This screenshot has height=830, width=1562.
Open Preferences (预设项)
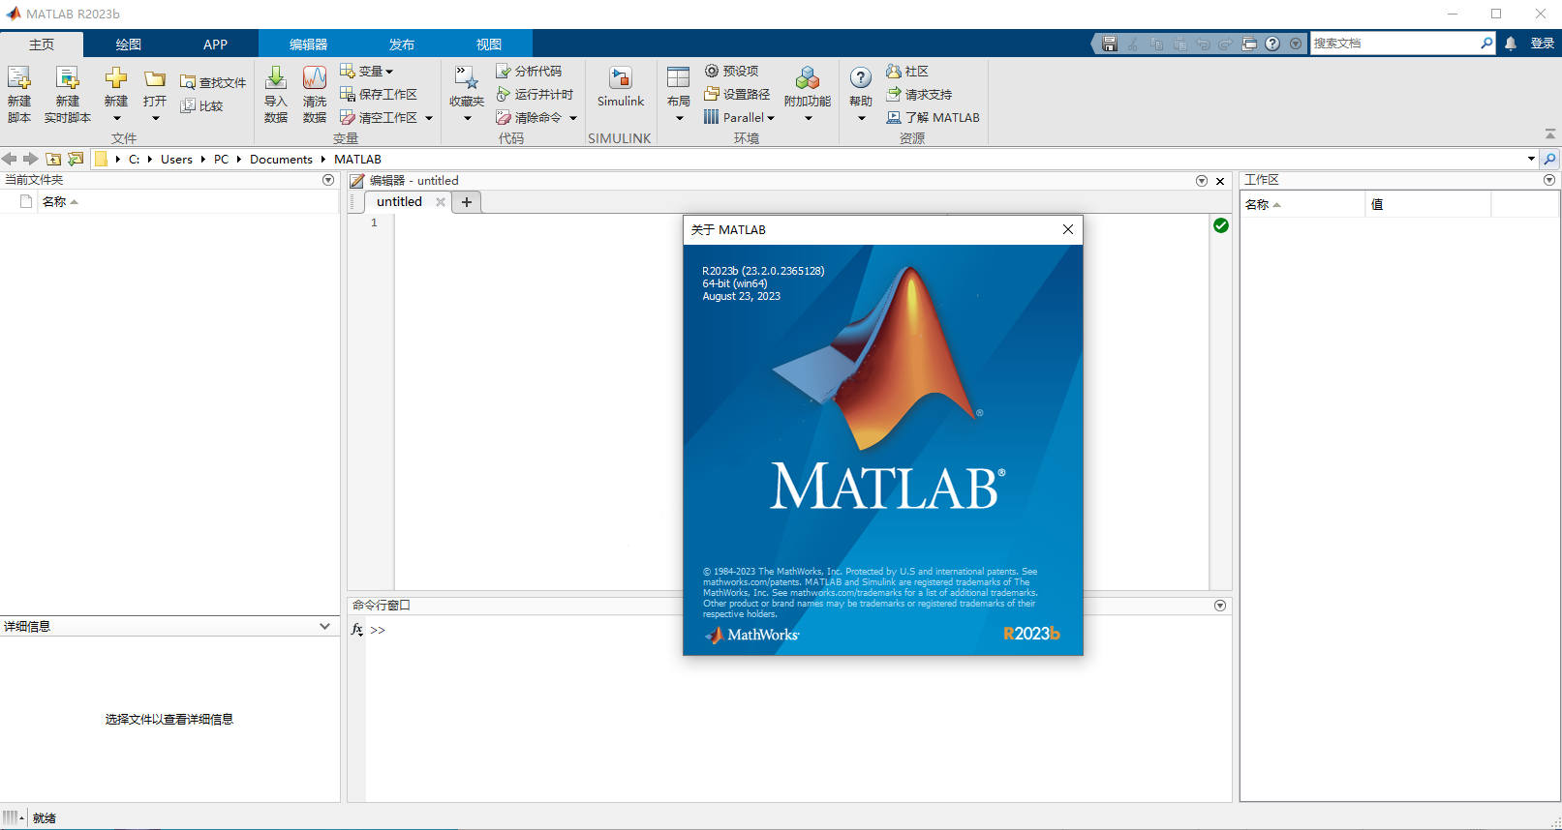click(731, 72)
